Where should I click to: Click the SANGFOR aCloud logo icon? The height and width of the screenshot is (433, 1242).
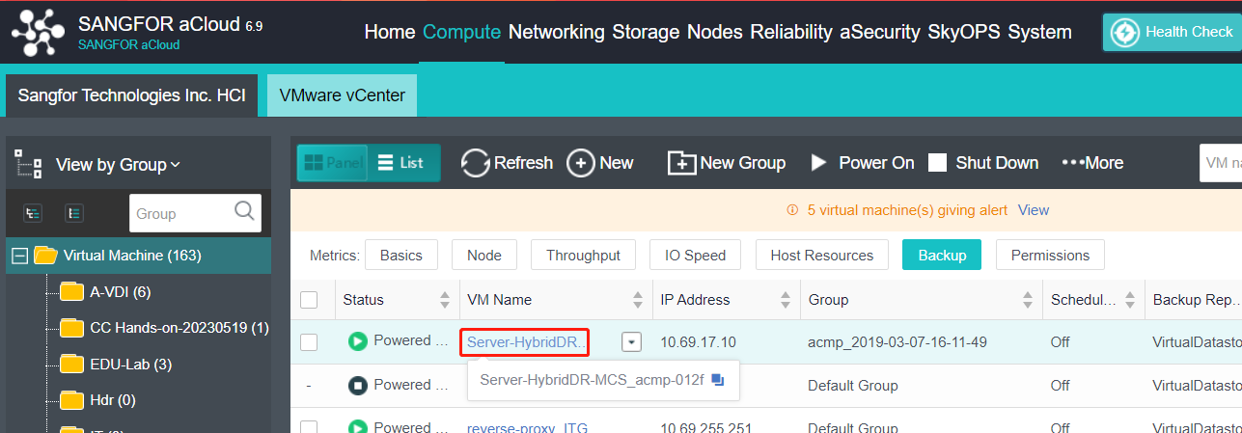point(40,32)
